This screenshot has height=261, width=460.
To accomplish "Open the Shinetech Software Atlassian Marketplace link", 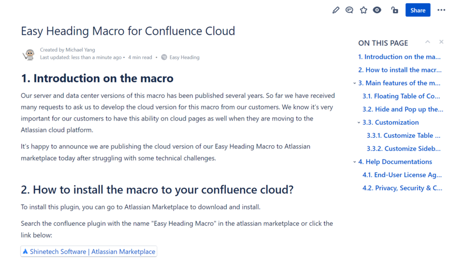I will [x=92, y=252].
